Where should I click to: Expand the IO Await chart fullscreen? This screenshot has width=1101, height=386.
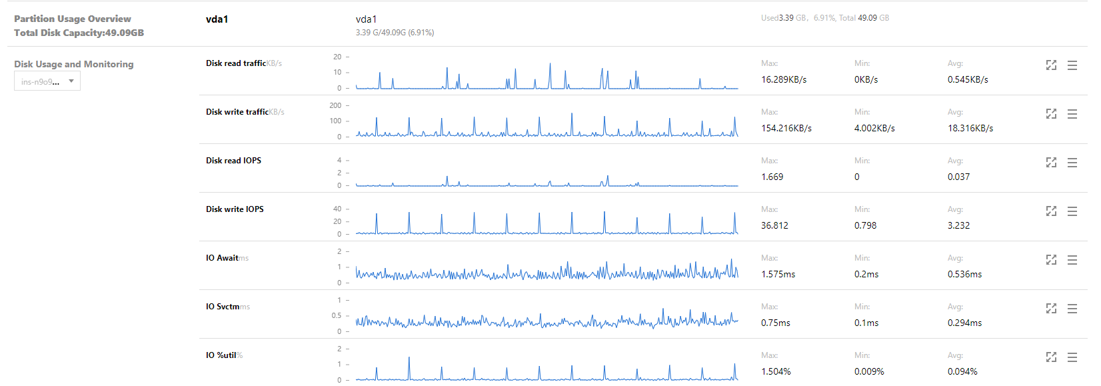[x=1051, y=260]
